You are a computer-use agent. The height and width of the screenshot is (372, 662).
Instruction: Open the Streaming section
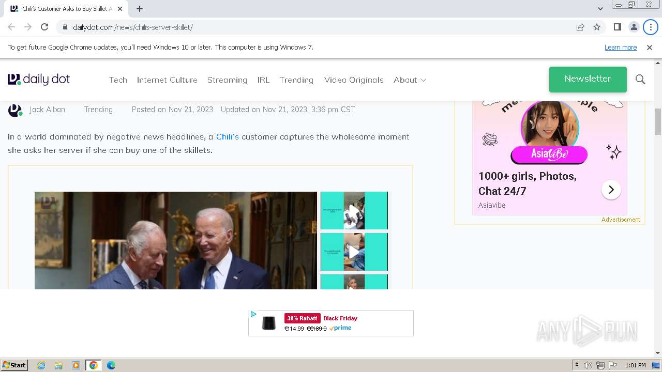(x=227, y=80)
